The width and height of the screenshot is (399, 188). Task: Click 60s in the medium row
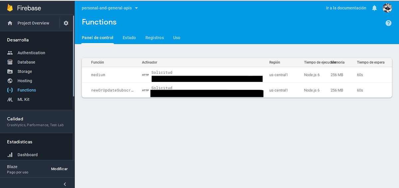tap(360, 75)
